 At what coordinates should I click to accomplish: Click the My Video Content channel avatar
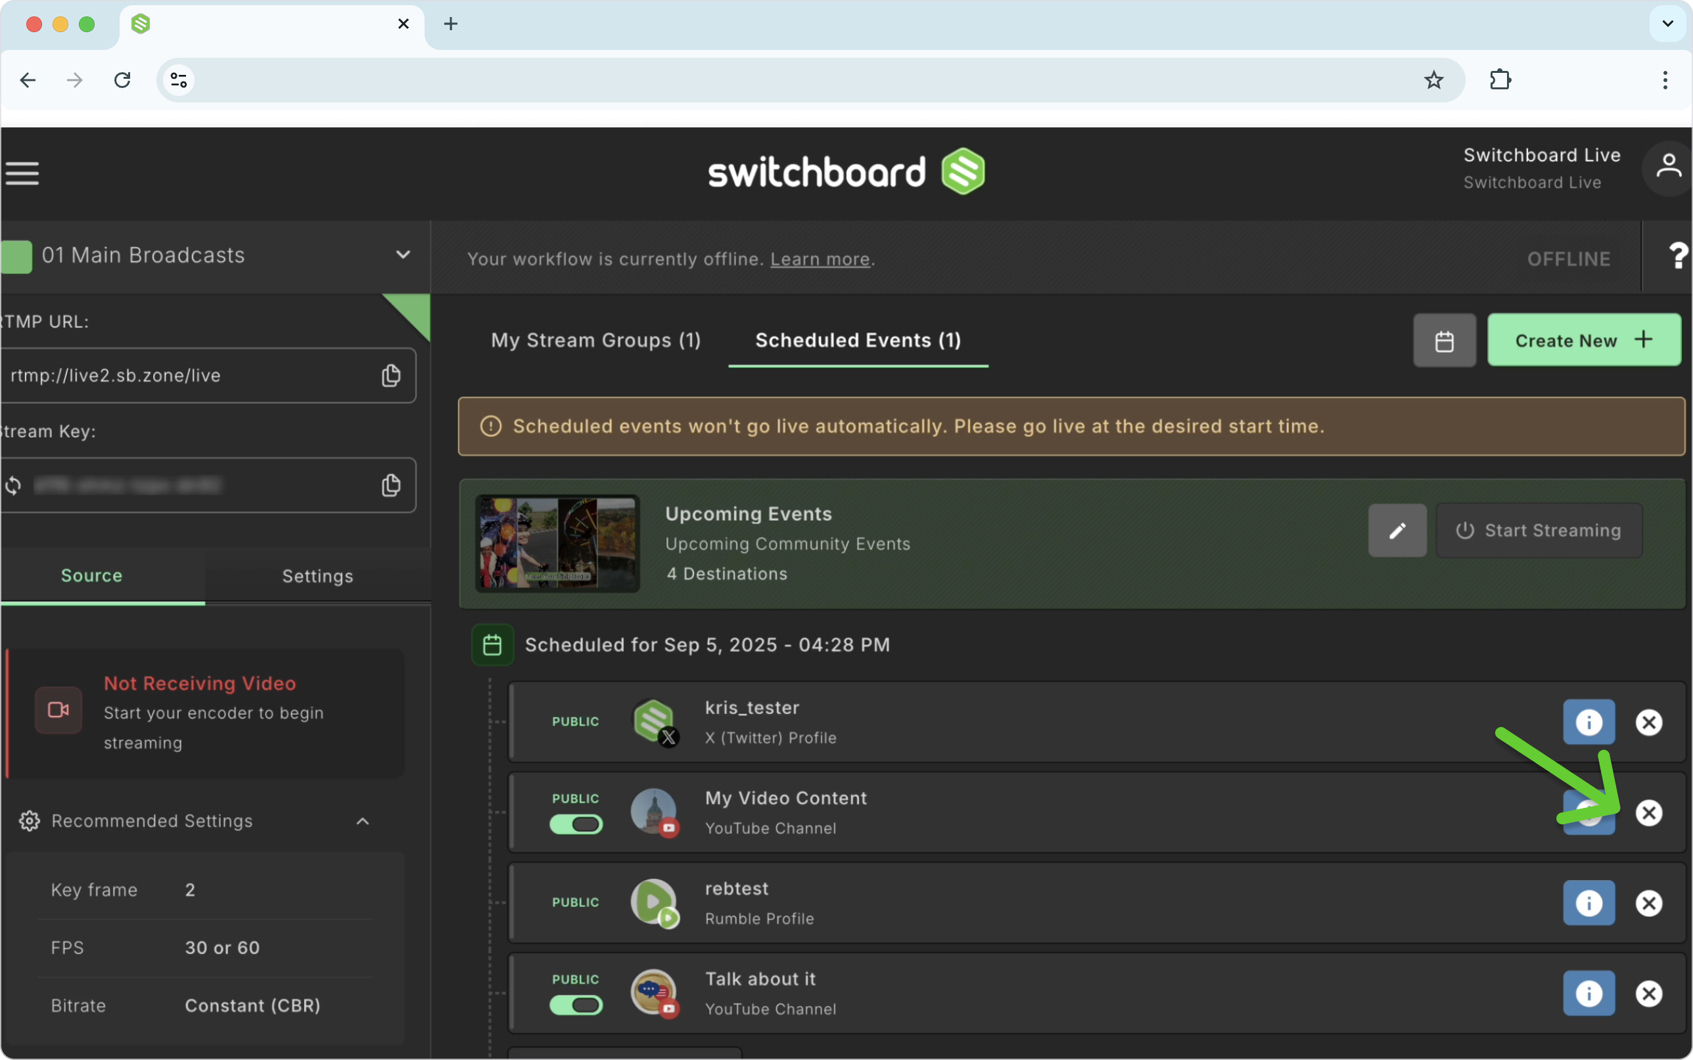(655, 812)
